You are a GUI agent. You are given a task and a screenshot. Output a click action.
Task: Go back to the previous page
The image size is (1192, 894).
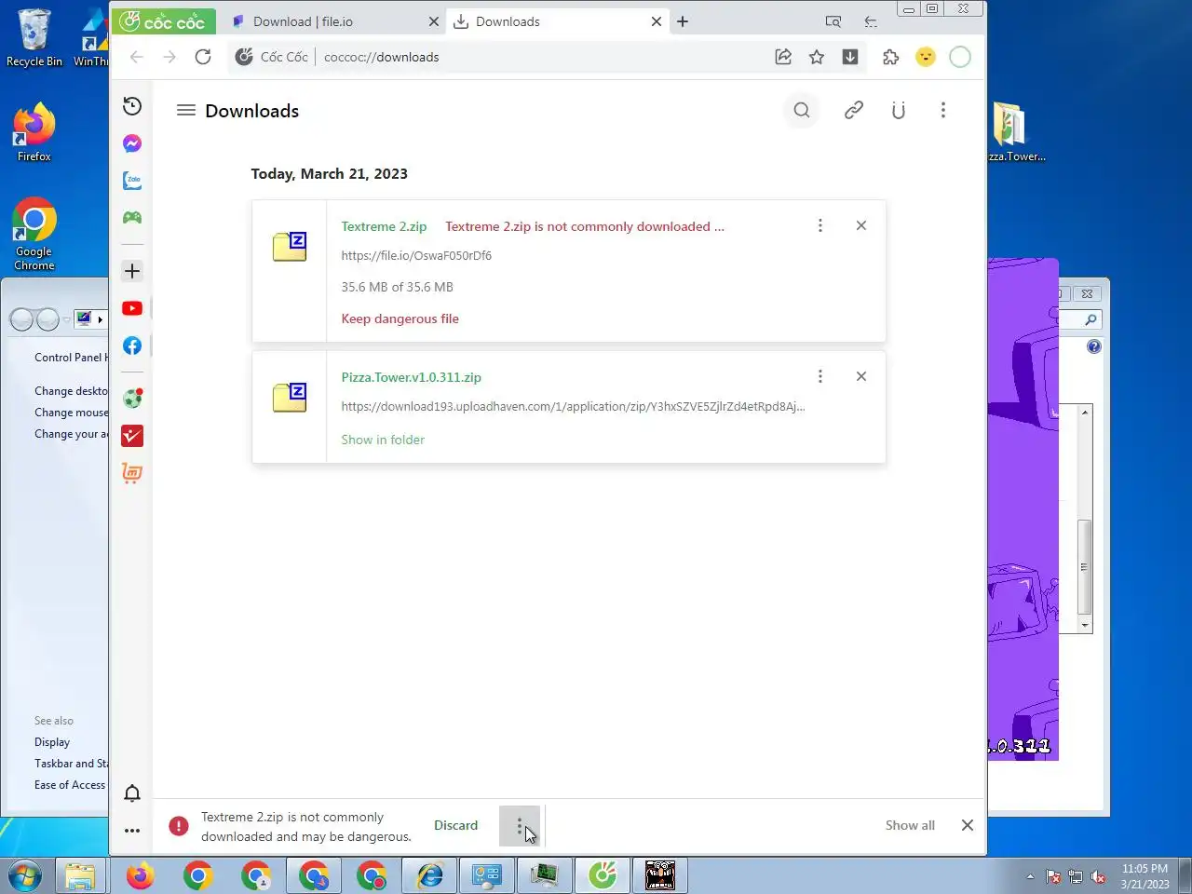137,57
